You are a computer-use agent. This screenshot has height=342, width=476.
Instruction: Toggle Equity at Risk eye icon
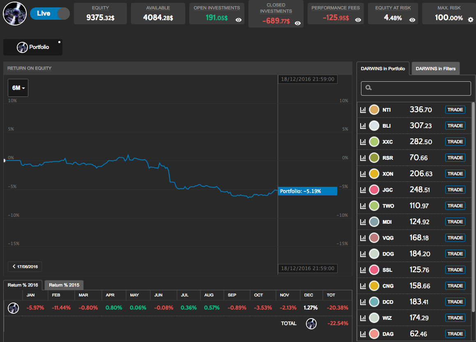tap(412, 20)
